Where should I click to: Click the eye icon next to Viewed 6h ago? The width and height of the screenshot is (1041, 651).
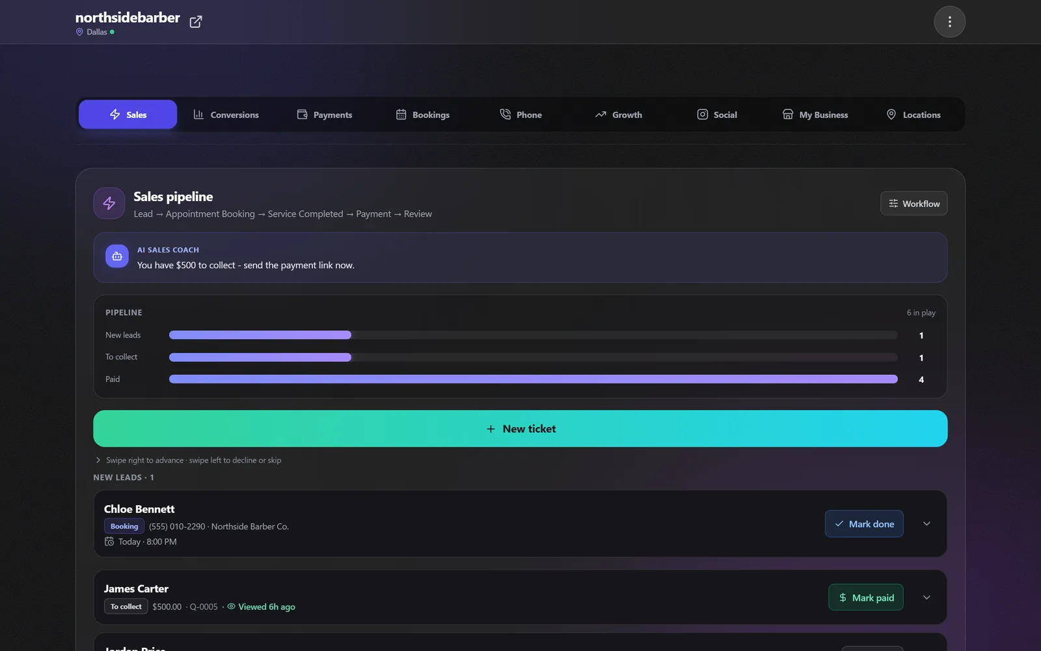(x=231, y=606)
